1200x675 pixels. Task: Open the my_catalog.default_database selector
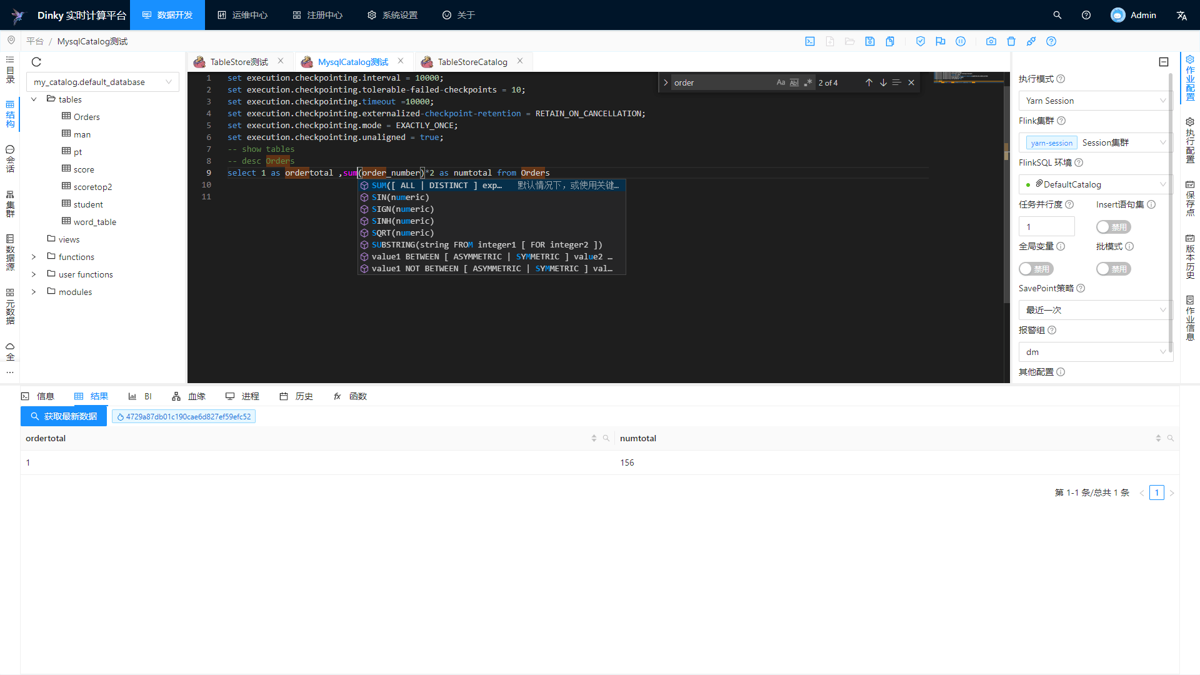102,82
